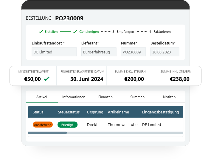Click the green checkmark beside Erstellen step
The width and height of the screenshot is (211, 160).
[x=41, y=31]
